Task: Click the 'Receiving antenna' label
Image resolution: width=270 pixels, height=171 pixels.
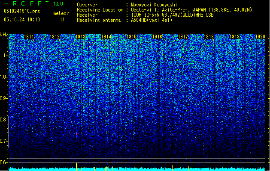Action: click(99, 20)
